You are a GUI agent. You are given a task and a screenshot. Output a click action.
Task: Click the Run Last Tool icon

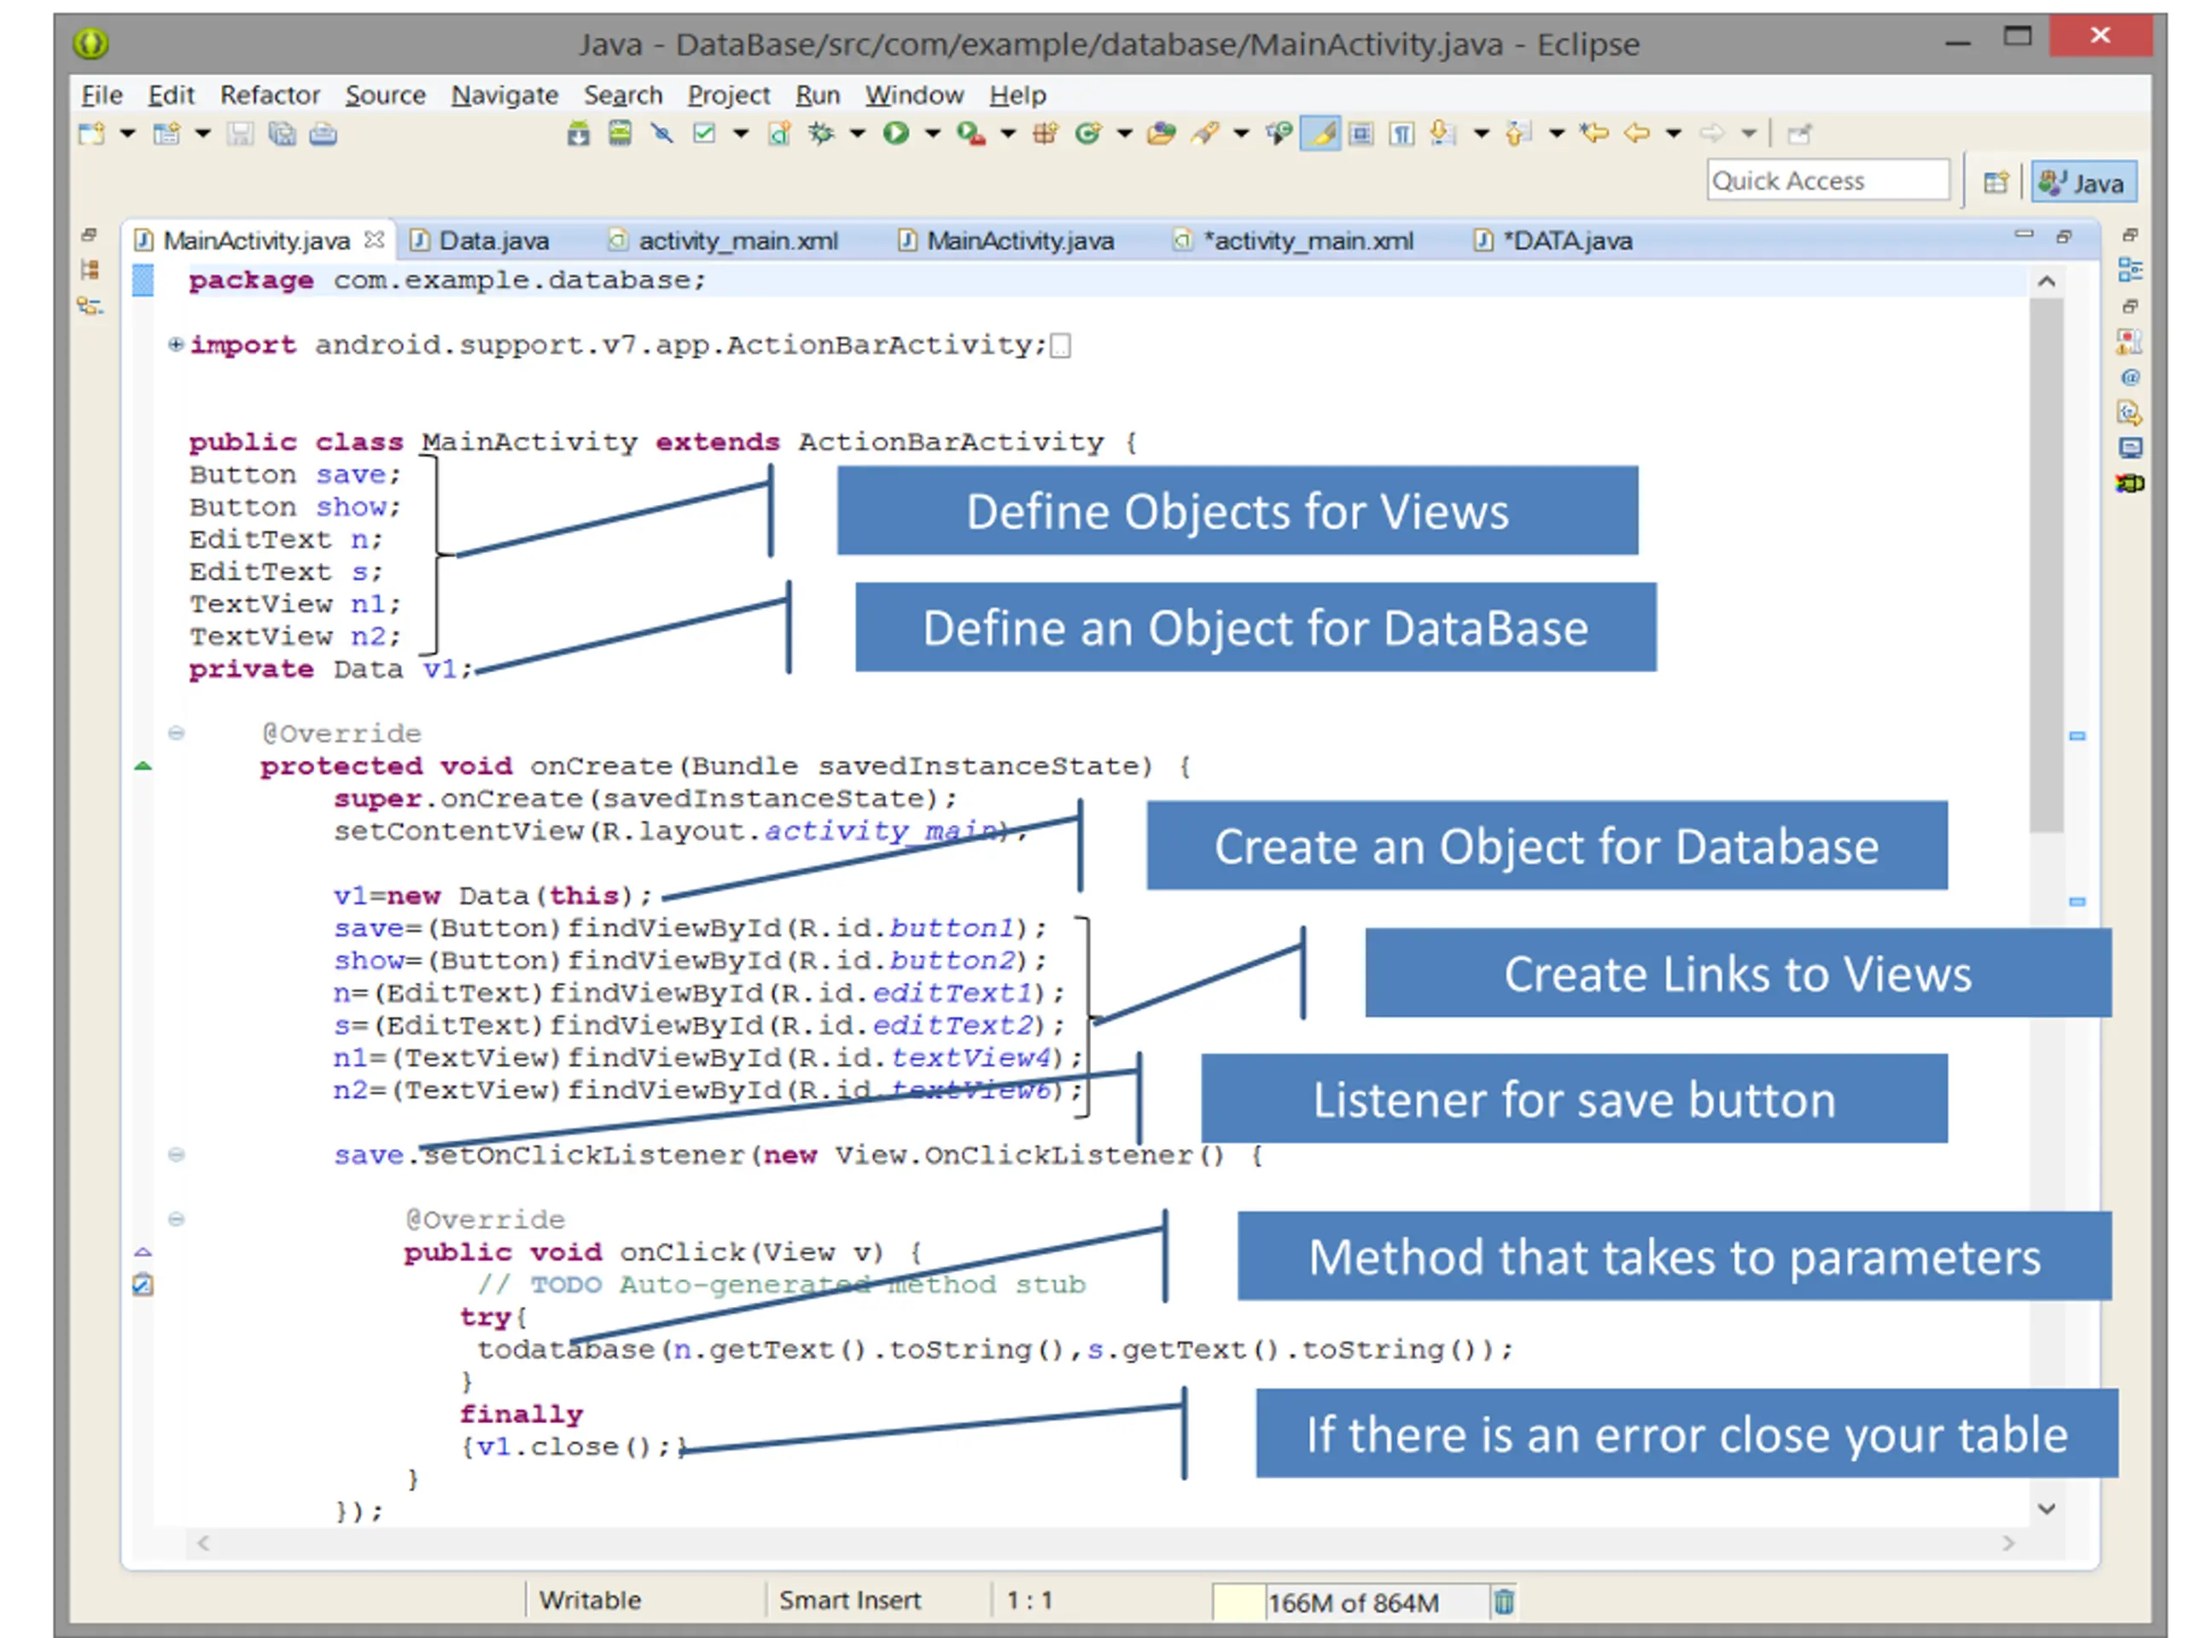(x=971, y=133)
